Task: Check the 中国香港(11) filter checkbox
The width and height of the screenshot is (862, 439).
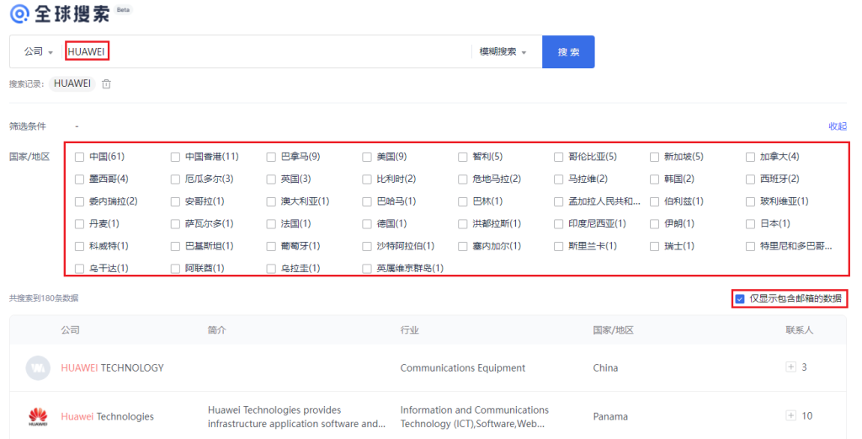Action: click(175, 157)
